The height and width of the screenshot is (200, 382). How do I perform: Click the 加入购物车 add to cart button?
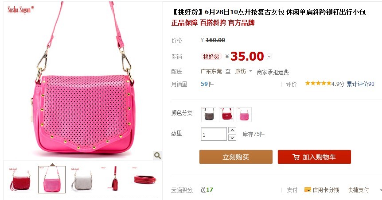click(314, 157)
